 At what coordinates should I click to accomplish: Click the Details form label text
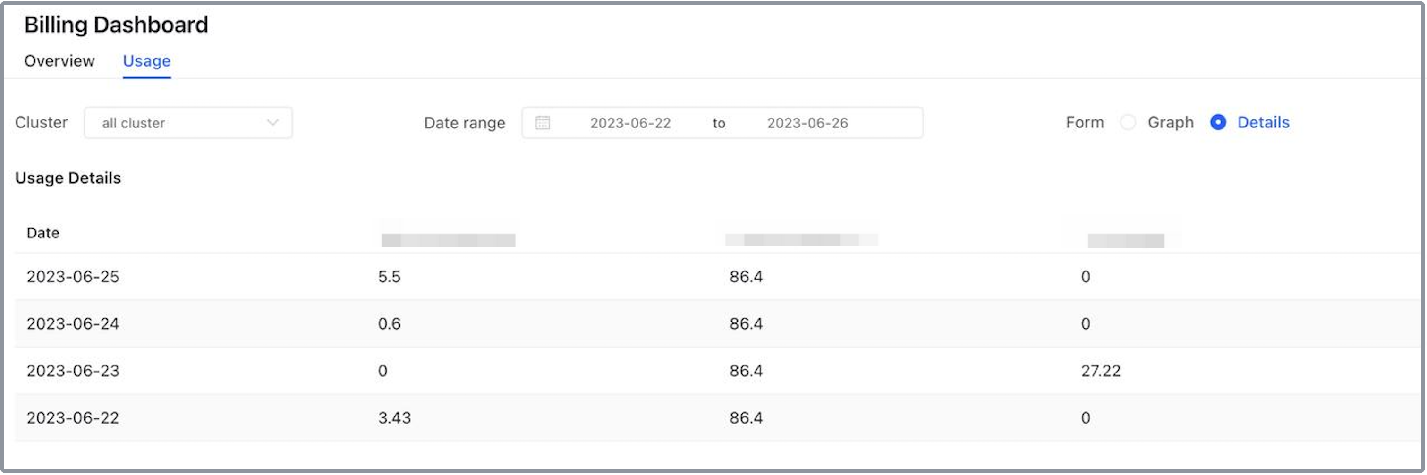coord(1263,122)
